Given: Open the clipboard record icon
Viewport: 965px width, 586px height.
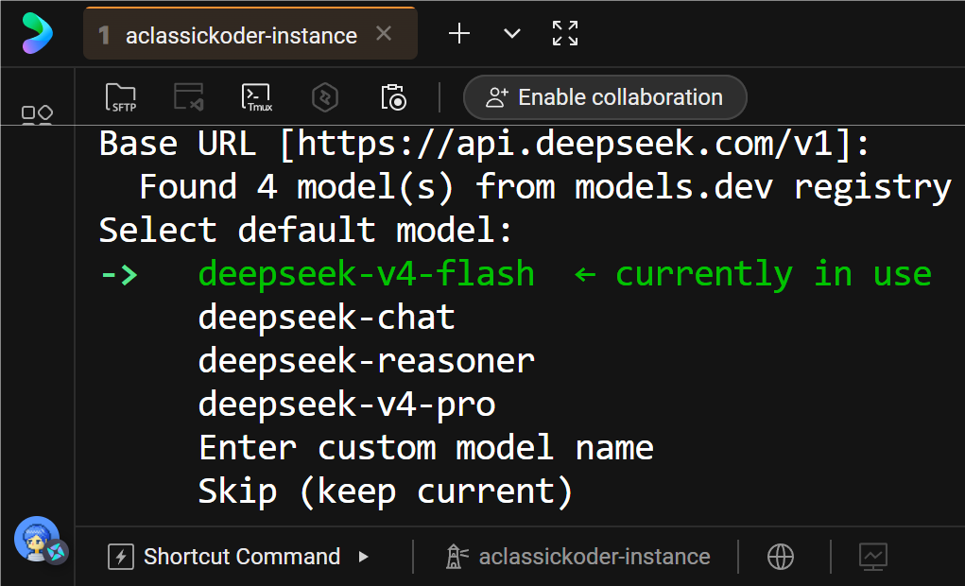Looking at the screenshot, I should (393, 97).
